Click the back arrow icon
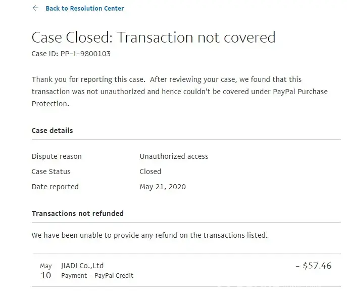347x299 pixels. [x=35, y=8]
